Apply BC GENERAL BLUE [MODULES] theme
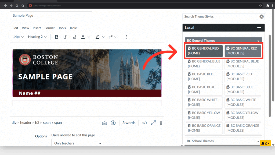 (243, 64)
